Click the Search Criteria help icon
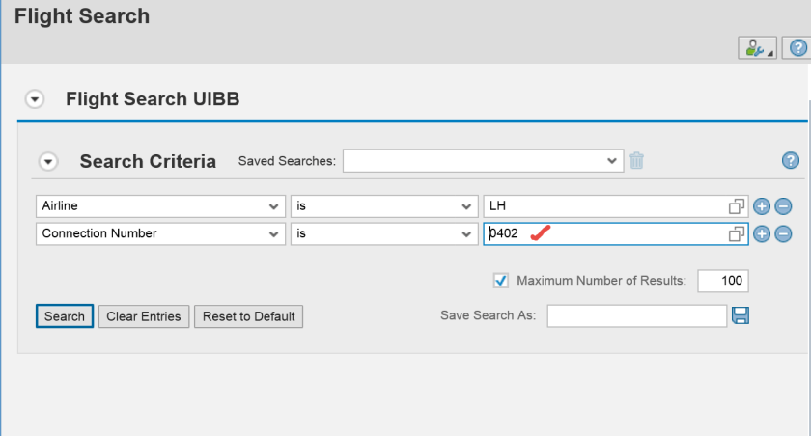Screen dimensions: 811x436 tap(791, 161)
